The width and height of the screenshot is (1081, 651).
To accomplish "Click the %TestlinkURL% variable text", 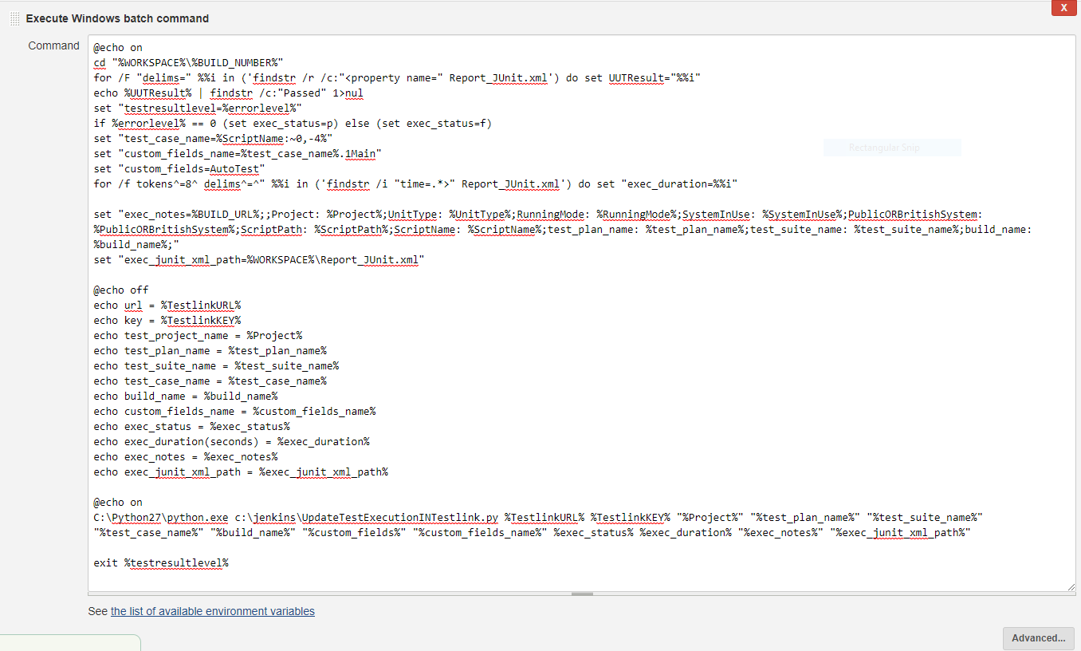I will pos(199,305).
